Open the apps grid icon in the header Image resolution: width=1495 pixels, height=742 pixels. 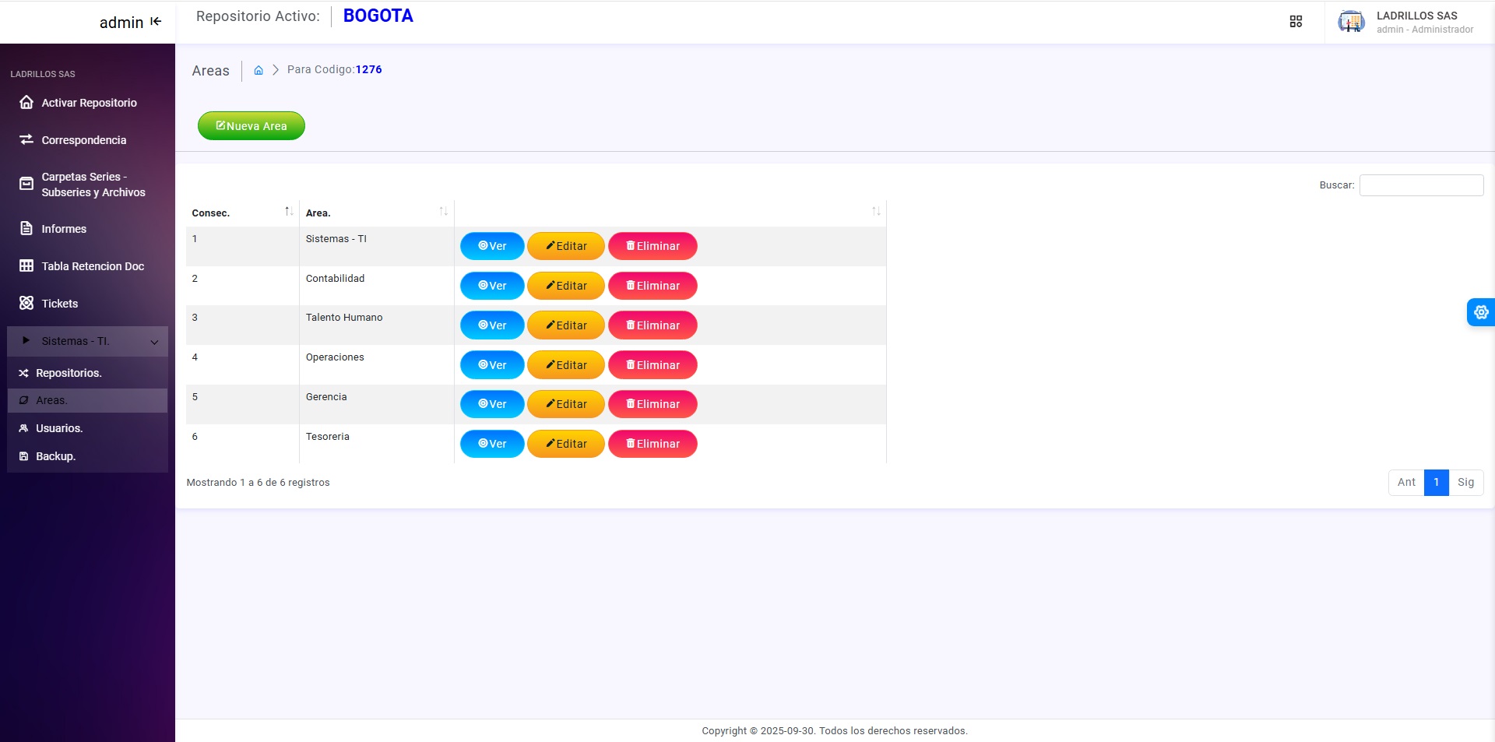1296,21
